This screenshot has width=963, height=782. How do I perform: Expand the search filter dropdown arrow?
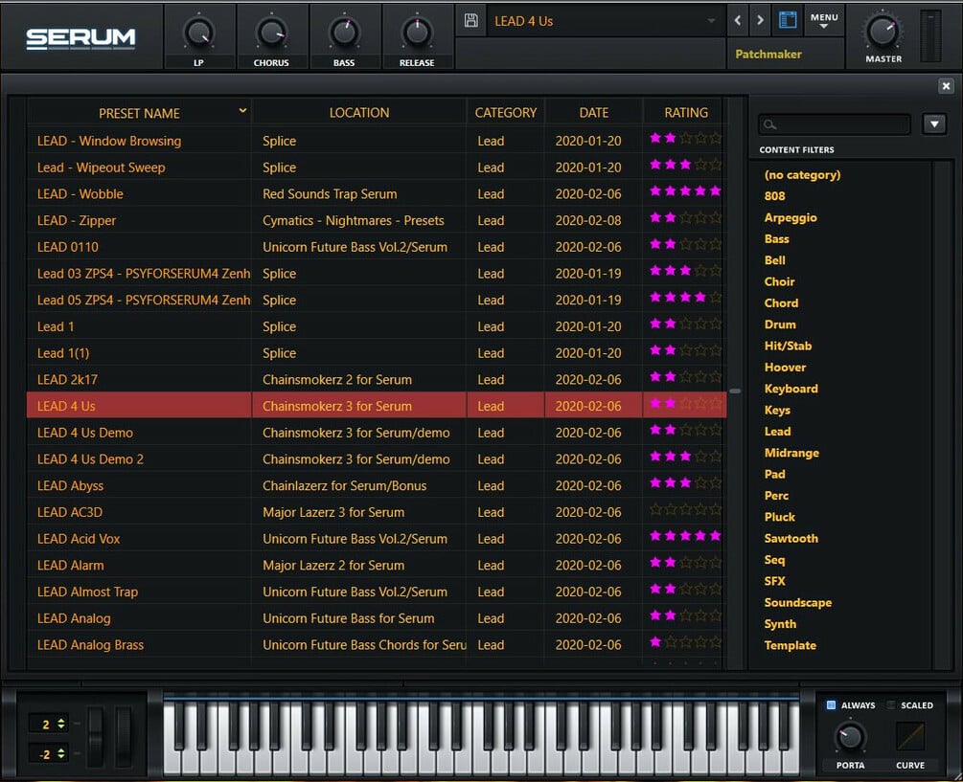[x=934, y=123]
